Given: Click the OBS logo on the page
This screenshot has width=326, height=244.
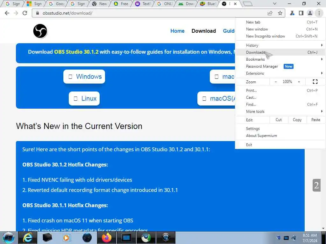Looking at the screenshot, I should click(x=40, y=31).
